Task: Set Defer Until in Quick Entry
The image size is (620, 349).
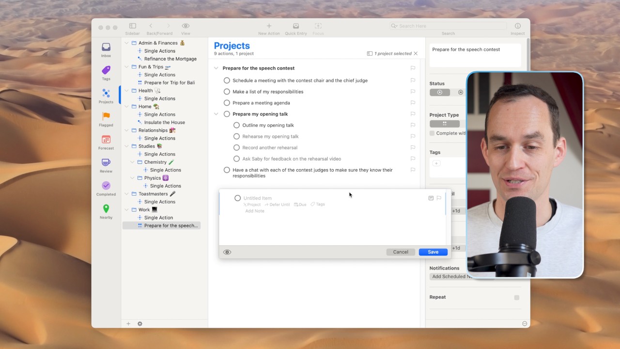Action: 277,205
